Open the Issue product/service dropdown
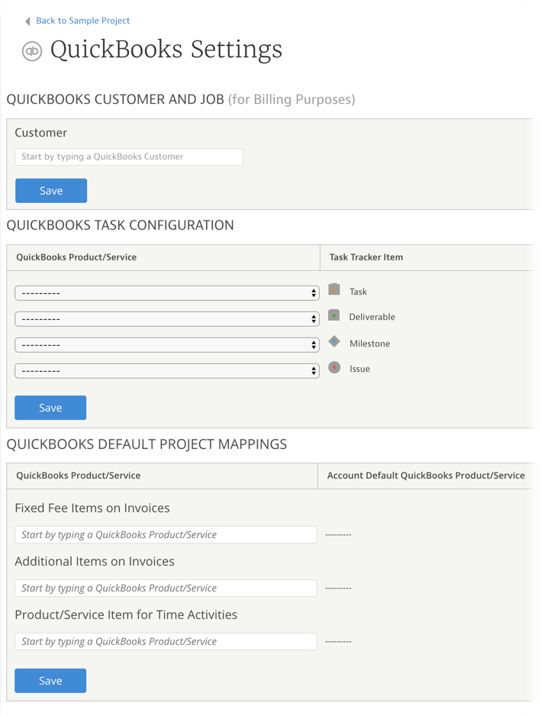The image size is (541, 716). [x=167, y=371]
